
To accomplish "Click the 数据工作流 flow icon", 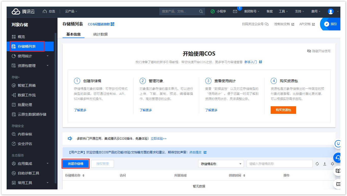I will pos(14,95).
